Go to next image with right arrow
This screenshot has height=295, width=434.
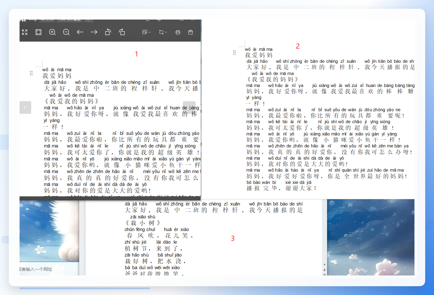[94, 32]
